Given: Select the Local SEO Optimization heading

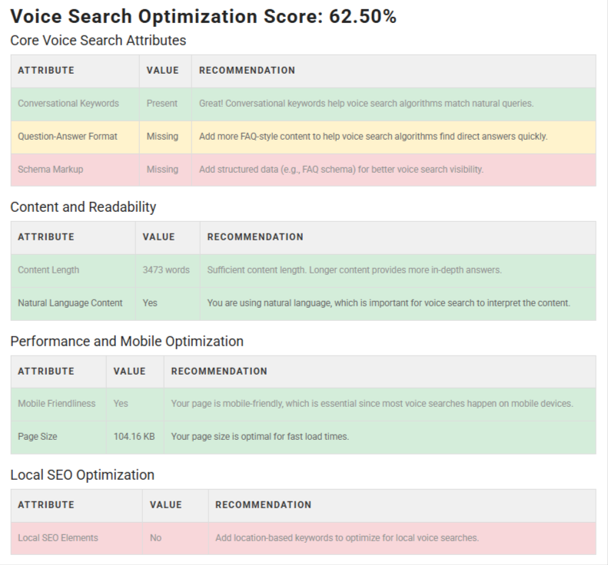Looking at the screenshot, I should point(82,475).
